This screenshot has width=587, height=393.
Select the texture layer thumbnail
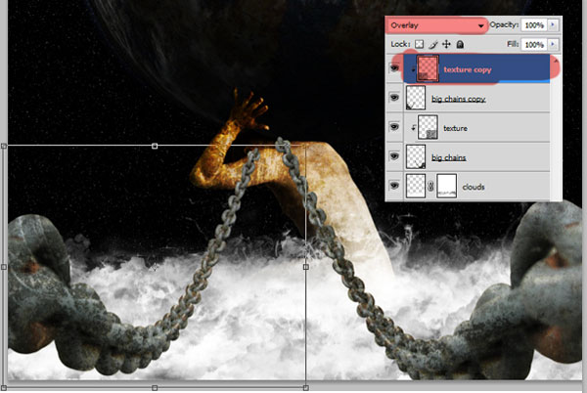click(x=428, y=127)
